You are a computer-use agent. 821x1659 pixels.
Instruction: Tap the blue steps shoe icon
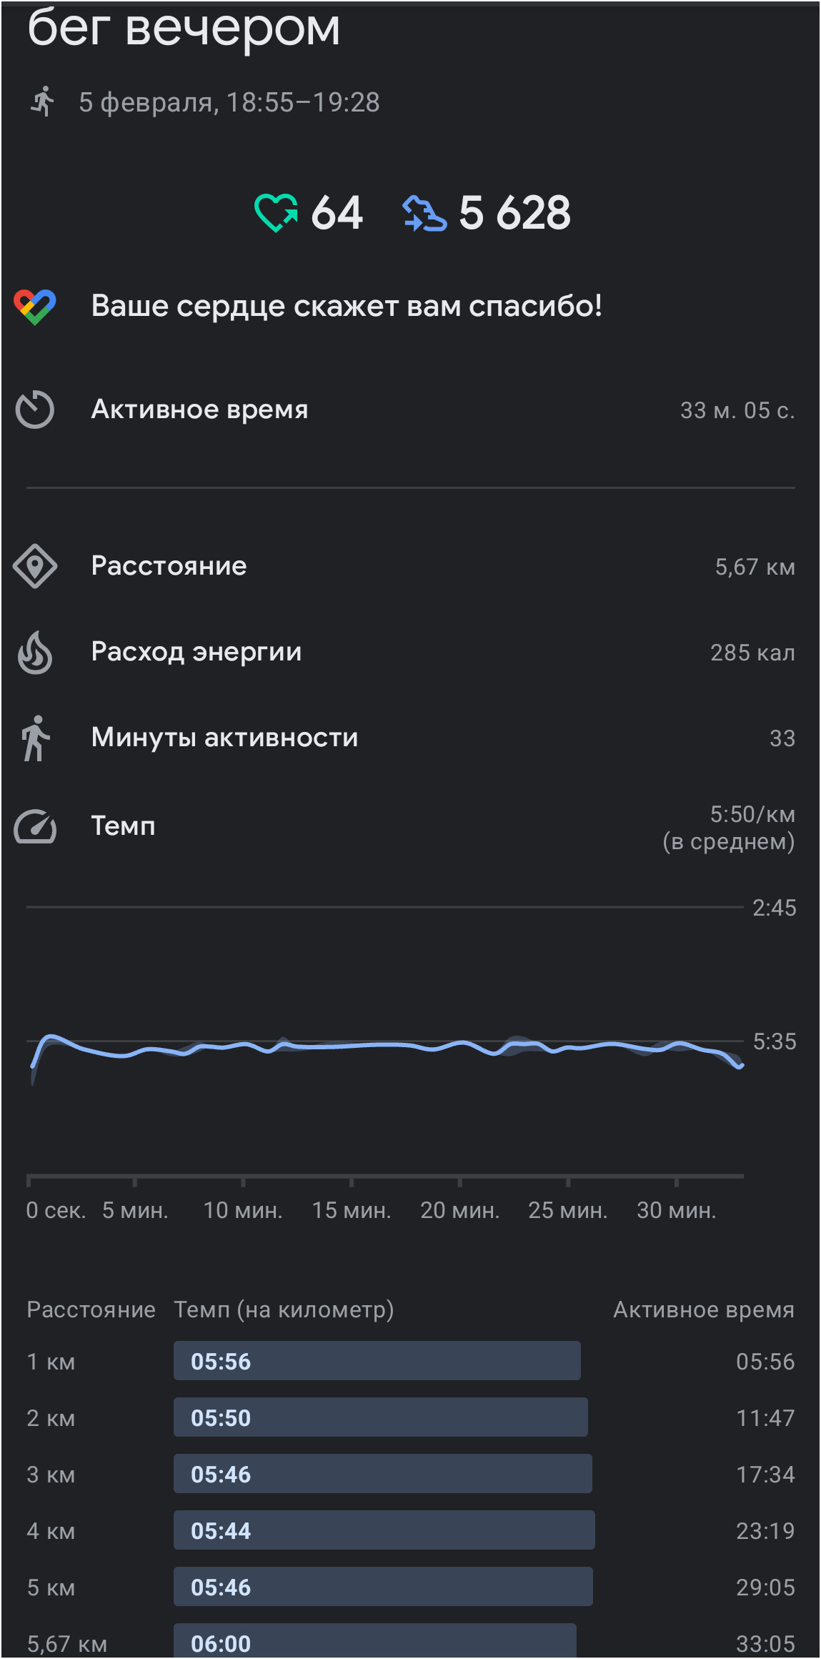pos(424,213)
